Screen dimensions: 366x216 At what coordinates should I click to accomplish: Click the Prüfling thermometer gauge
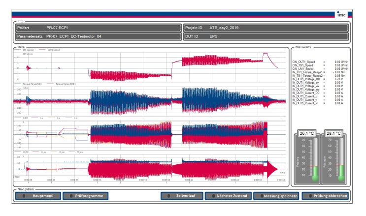pyautogui.click(x=307, y=159)
